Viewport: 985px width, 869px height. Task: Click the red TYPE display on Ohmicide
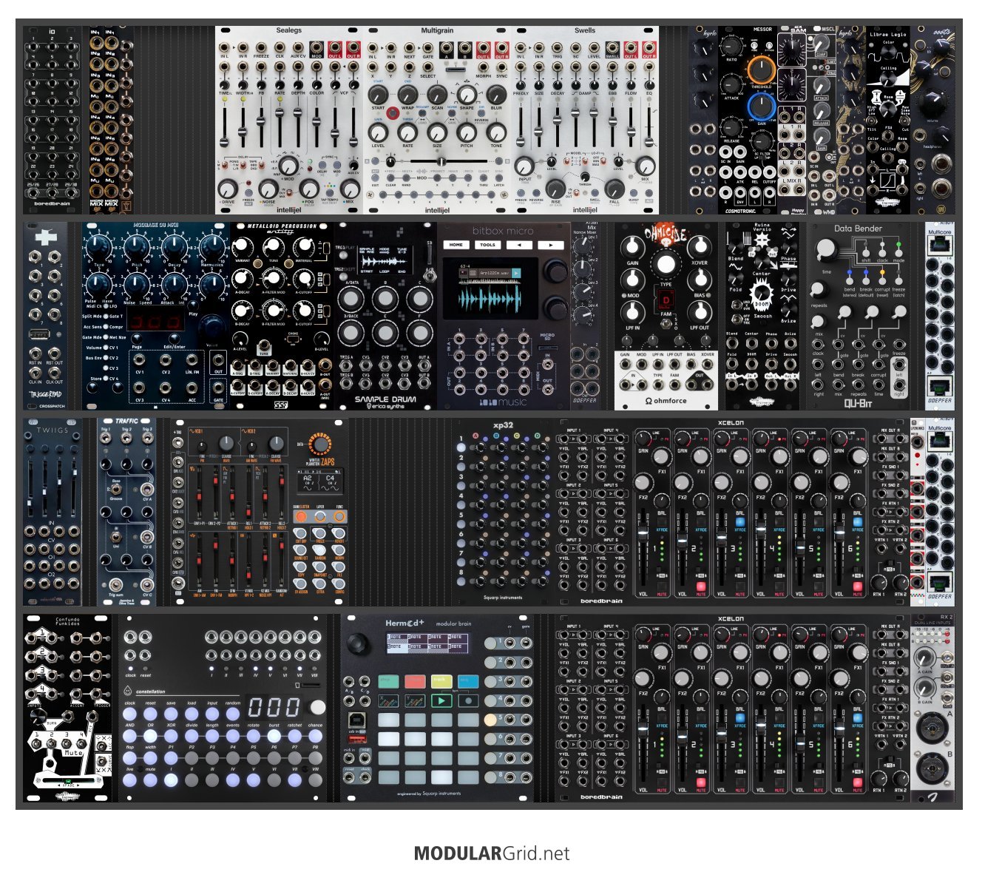tap(666, 300)
